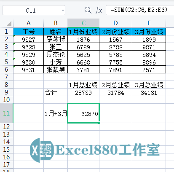The image size is (174, 172).
Task: Click the fill handle of cell C11
Action: pyautogui.click(x=99, y=123)
